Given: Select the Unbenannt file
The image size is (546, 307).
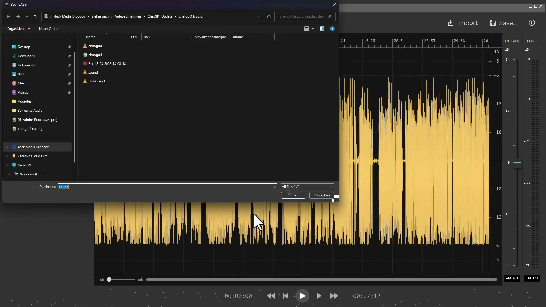Looking at the screenshot, I should click(x=94, y=81).
